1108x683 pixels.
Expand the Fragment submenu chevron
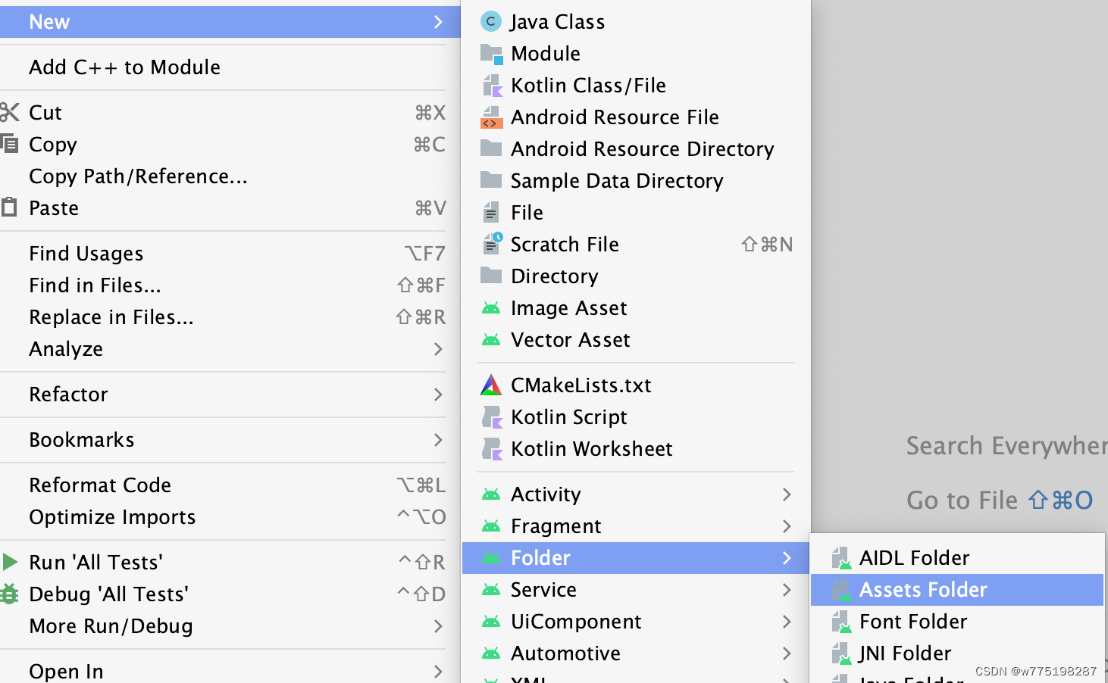tap(787, 526)
